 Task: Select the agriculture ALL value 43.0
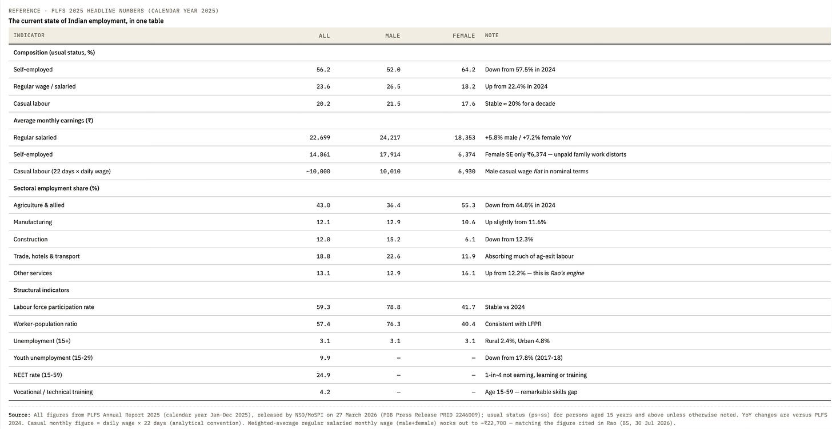pyautogui.click(x=323, y=205)
